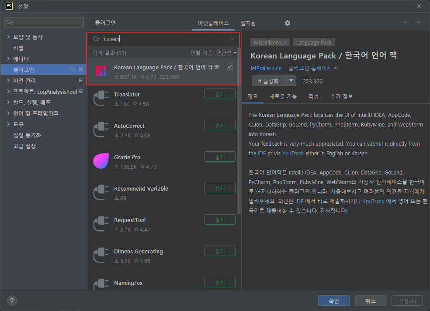Install the AutoCorrect plugin
The height and width of the screenshot is (311, 430).
220,125
